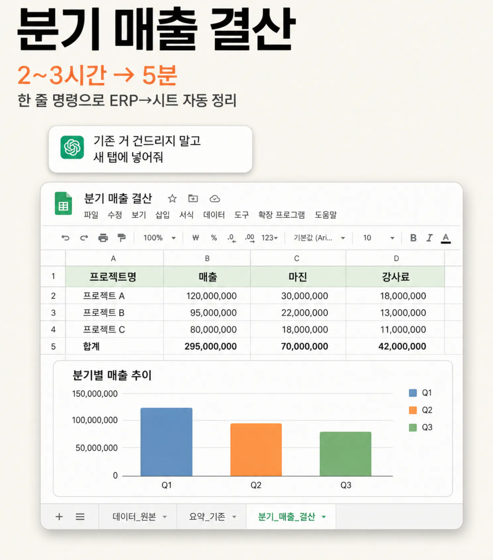Screen dimensions: 493x560
Task: Click the orange Q2 bar in chart
Action: click(256, 450)
